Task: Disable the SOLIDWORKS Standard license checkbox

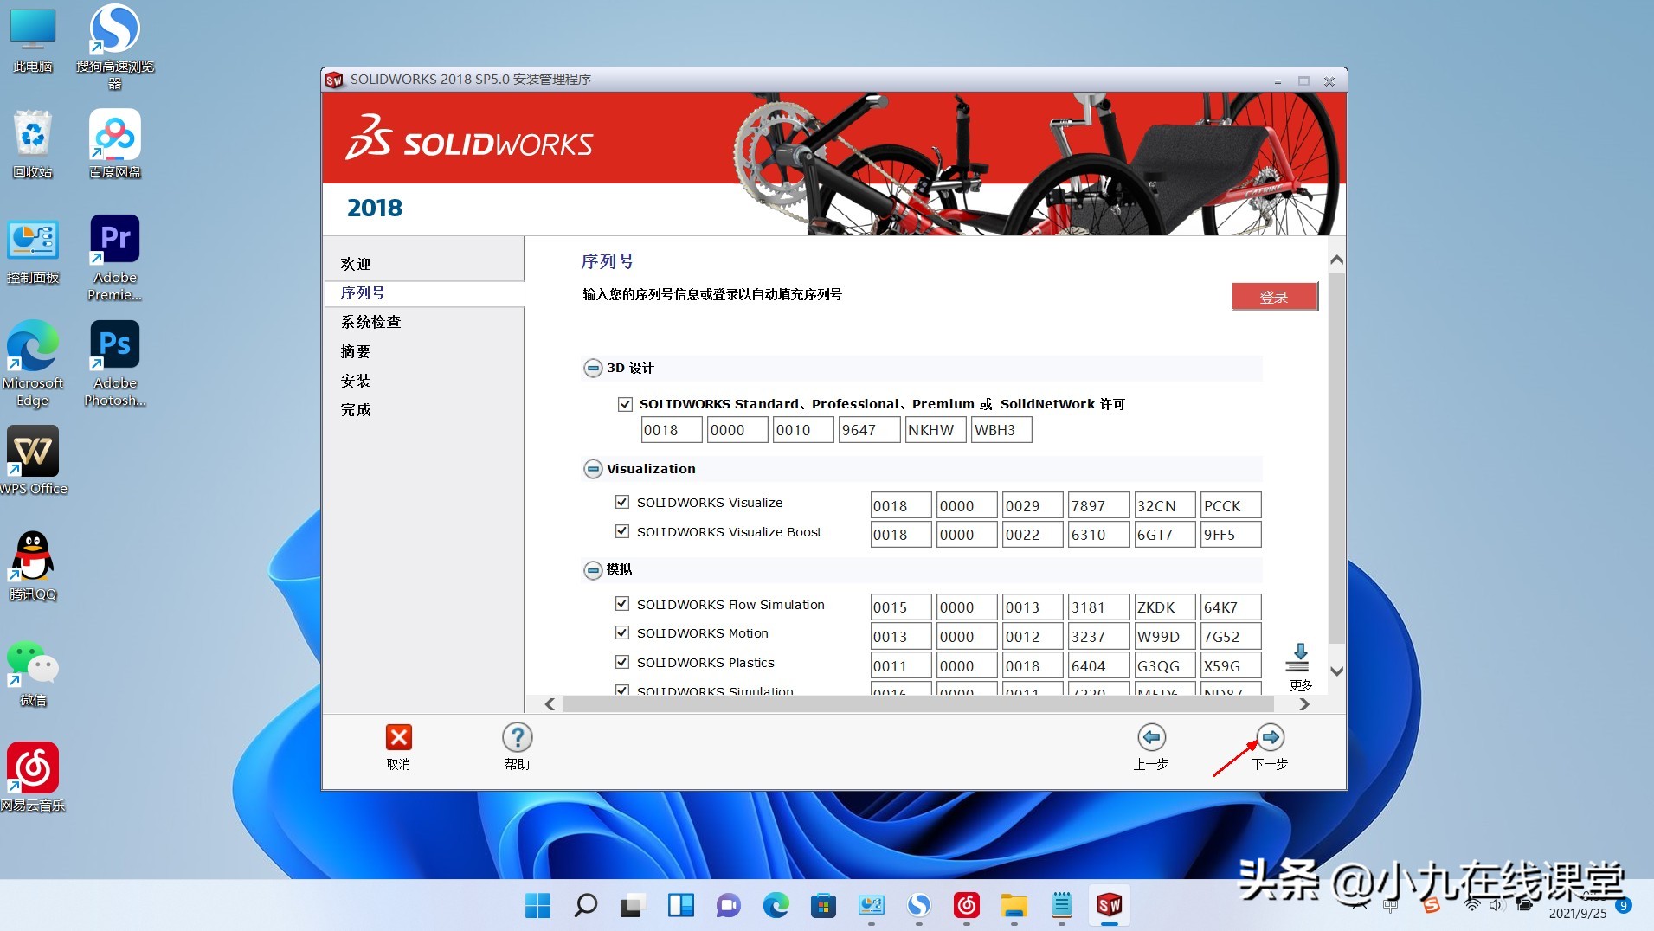Action: [625, 404]
